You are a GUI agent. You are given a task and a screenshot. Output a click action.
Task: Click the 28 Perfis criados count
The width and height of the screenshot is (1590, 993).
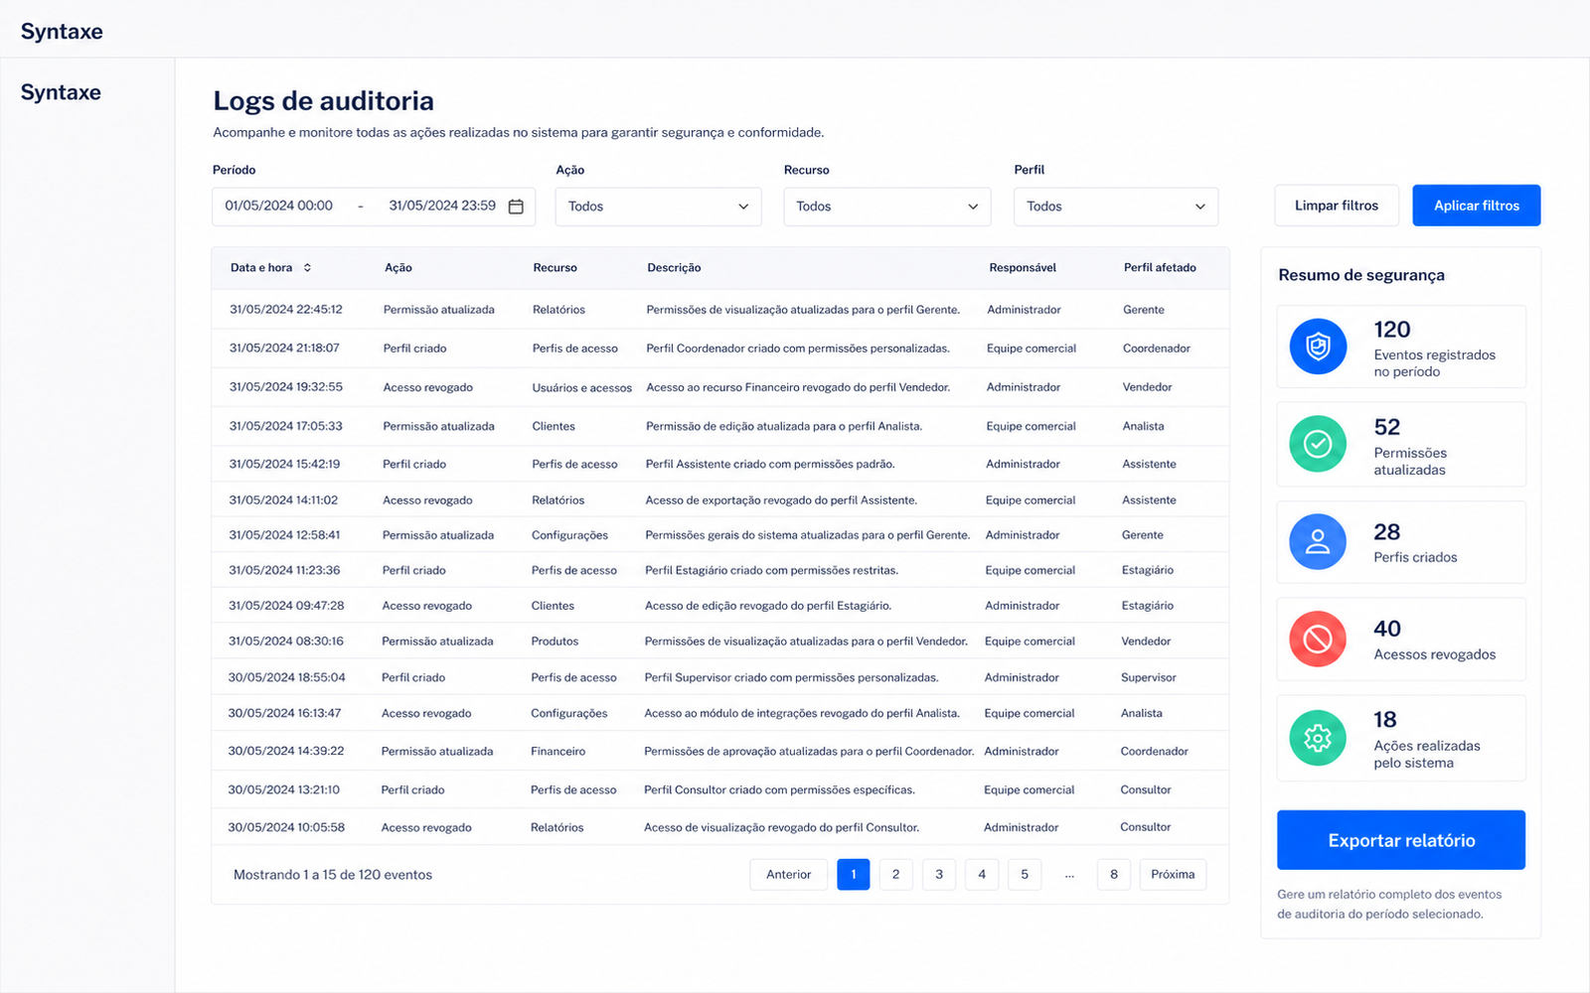[x=1387, y=532]
